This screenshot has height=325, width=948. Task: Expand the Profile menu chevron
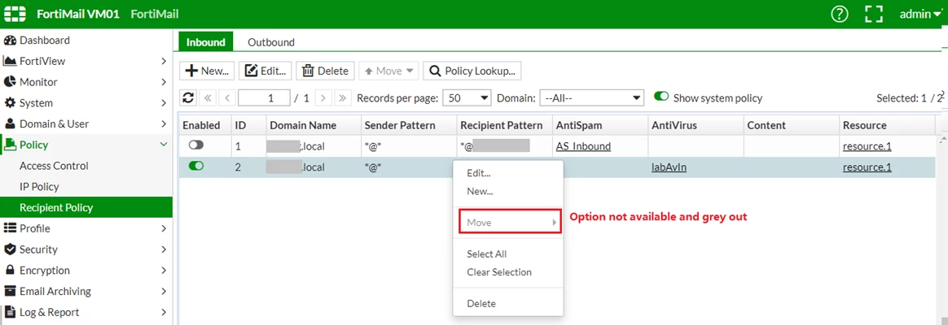click(x=164, y=228)
